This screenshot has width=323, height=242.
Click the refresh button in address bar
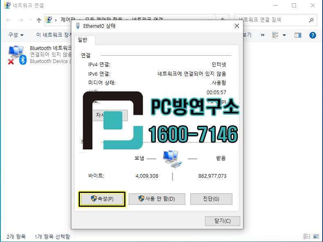pyautogui.click(x=223, y=18)
